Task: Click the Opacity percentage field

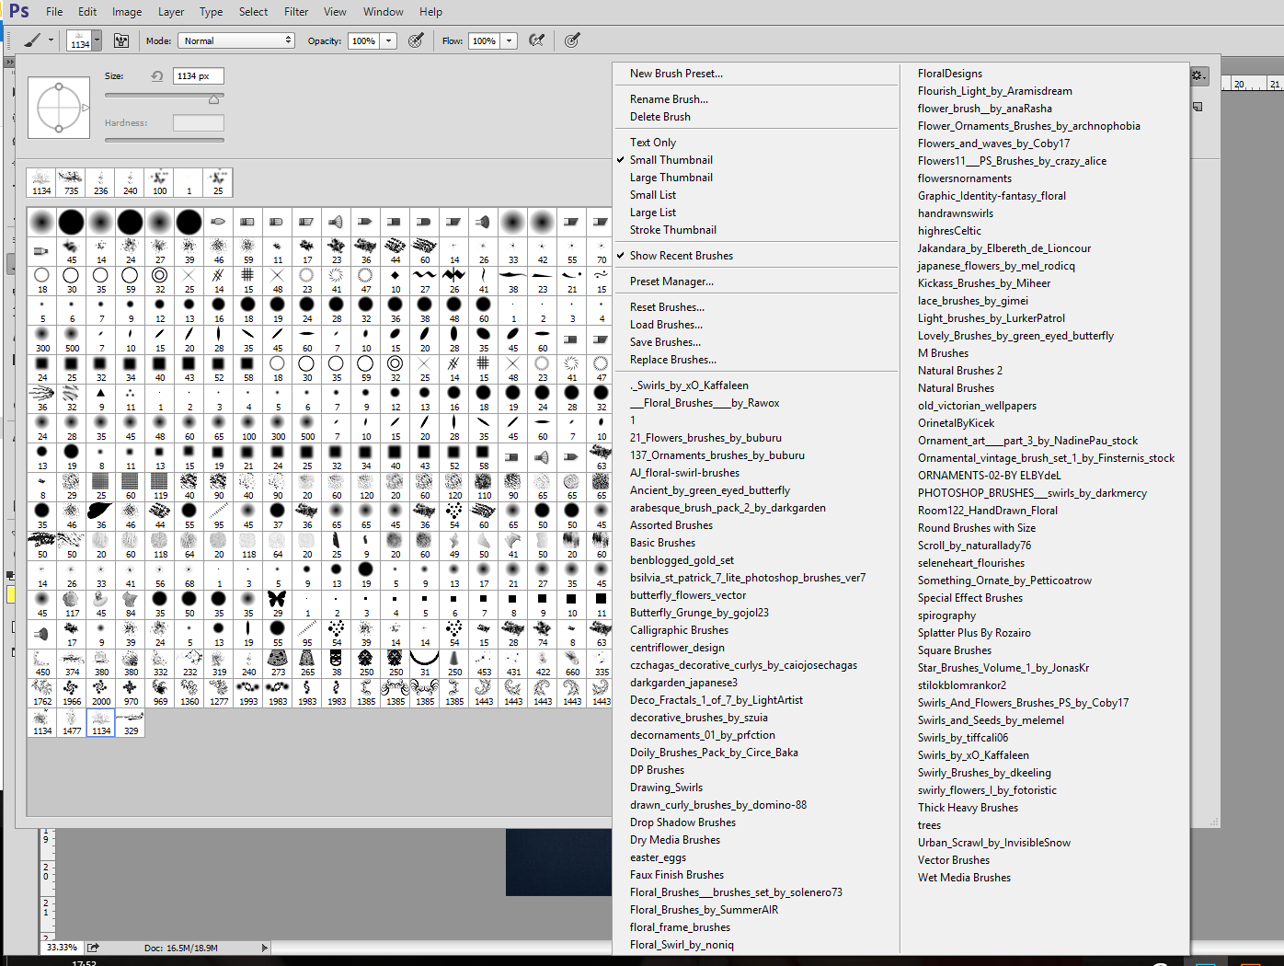Action: point(364,40)
